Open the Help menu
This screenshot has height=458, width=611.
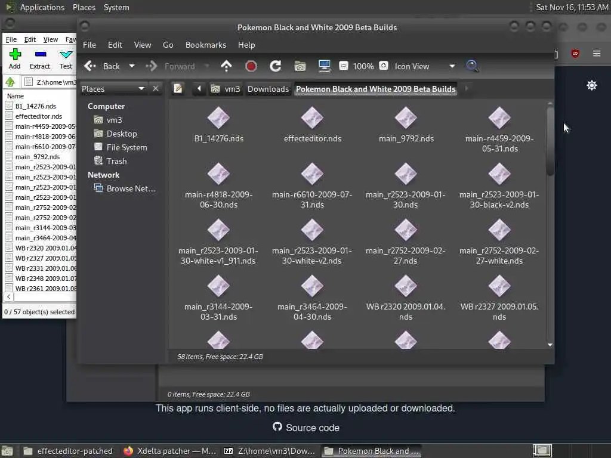246,45
